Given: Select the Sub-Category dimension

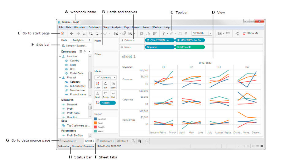Looking at the screenshot, I should pyautogui.click(x=78, y=86).
